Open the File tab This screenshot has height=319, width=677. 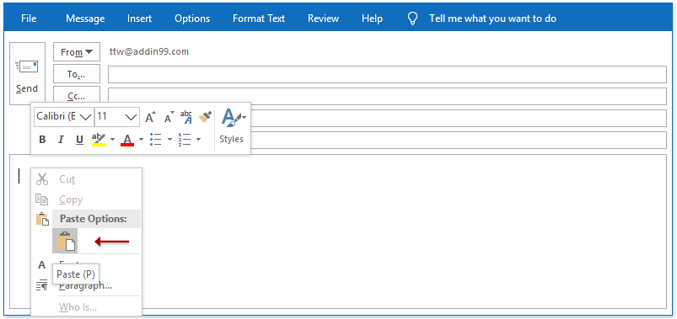(x=29, y=19)
